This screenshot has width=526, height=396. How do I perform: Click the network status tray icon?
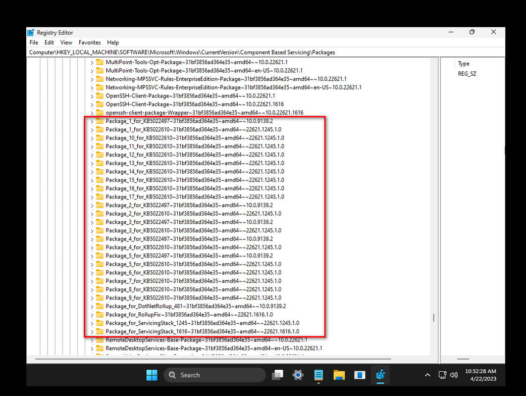pyautogui.click(x=442, y=375)
